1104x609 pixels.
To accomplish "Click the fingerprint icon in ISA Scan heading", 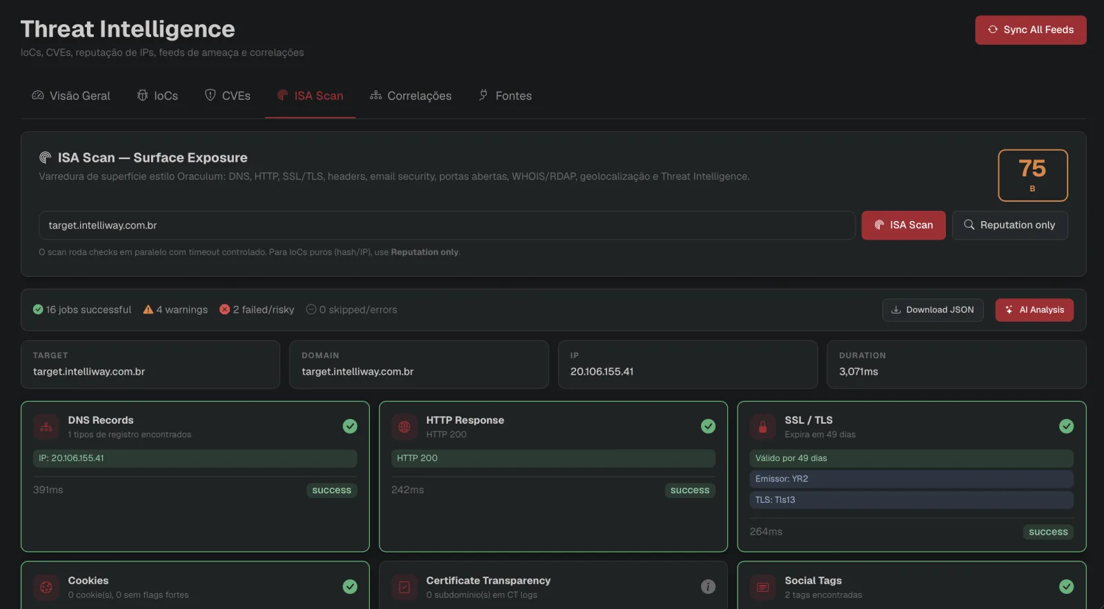I will [x=46, y=158].
